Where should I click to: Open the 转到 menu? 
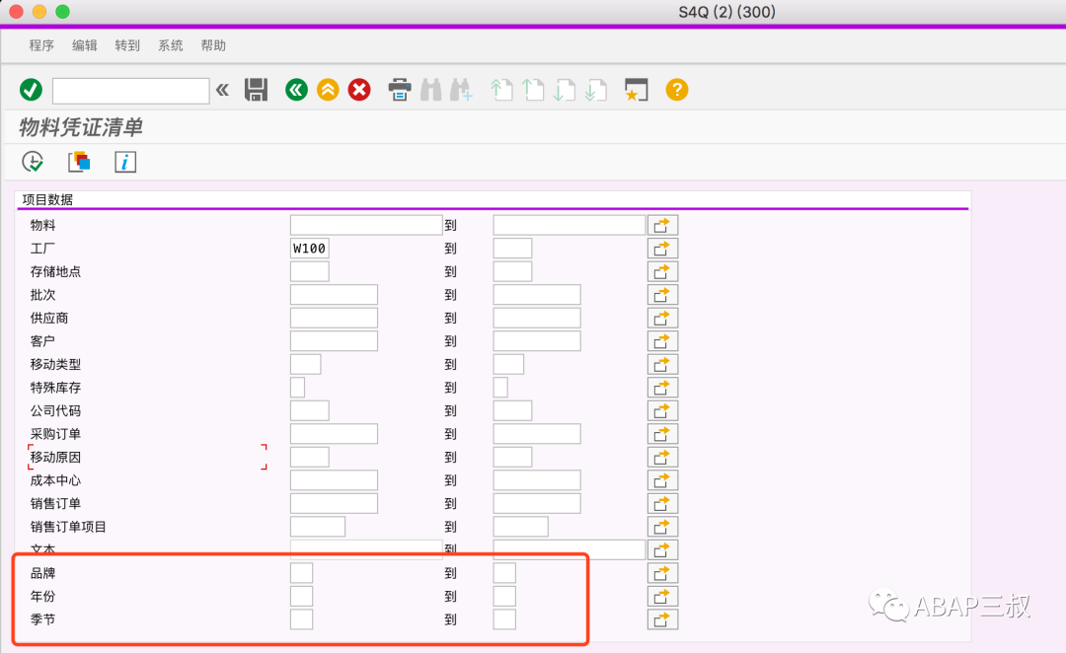127,45
